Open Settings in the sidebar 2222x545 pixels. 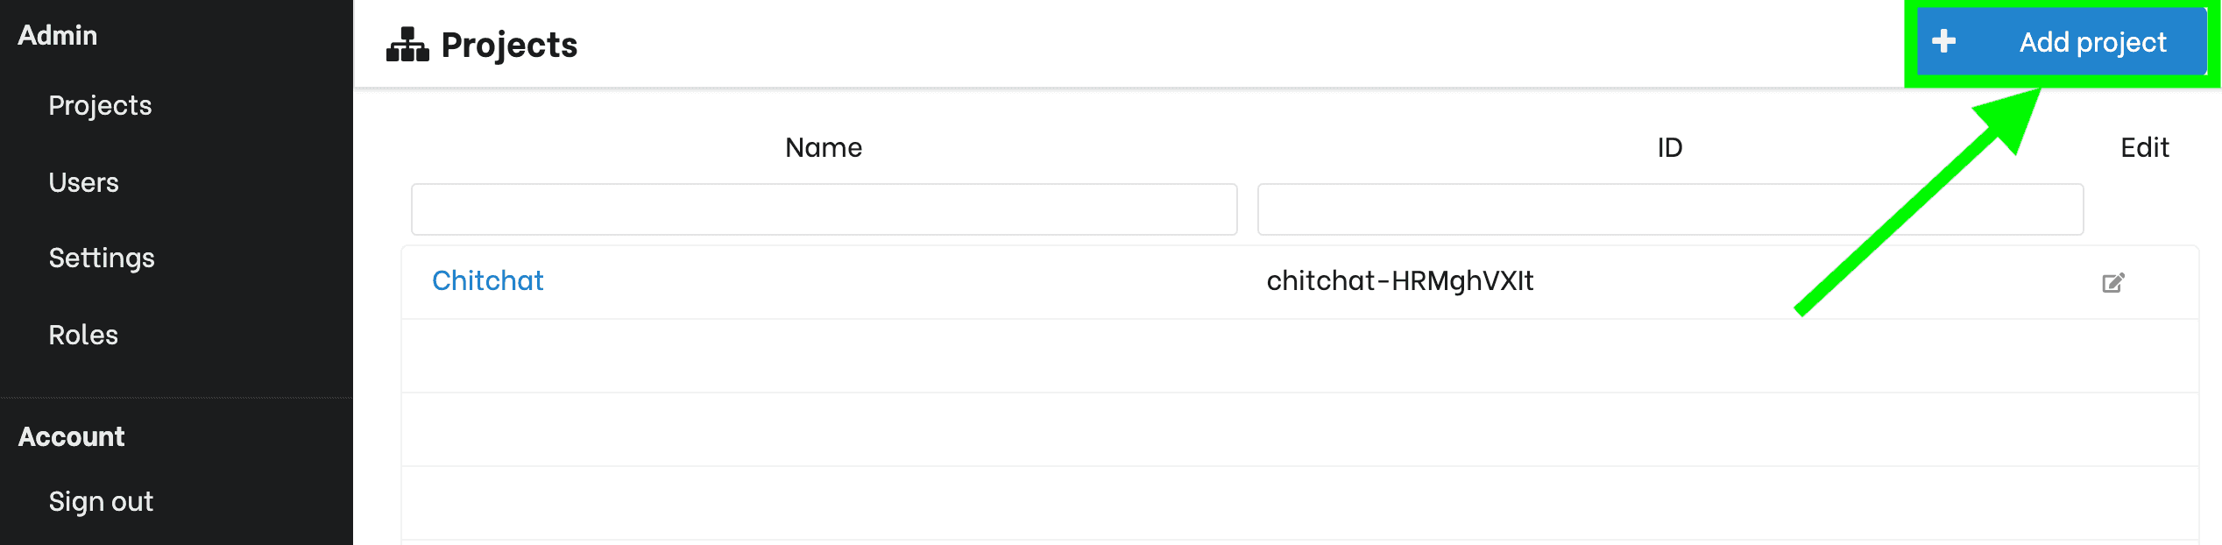(102, 258)
